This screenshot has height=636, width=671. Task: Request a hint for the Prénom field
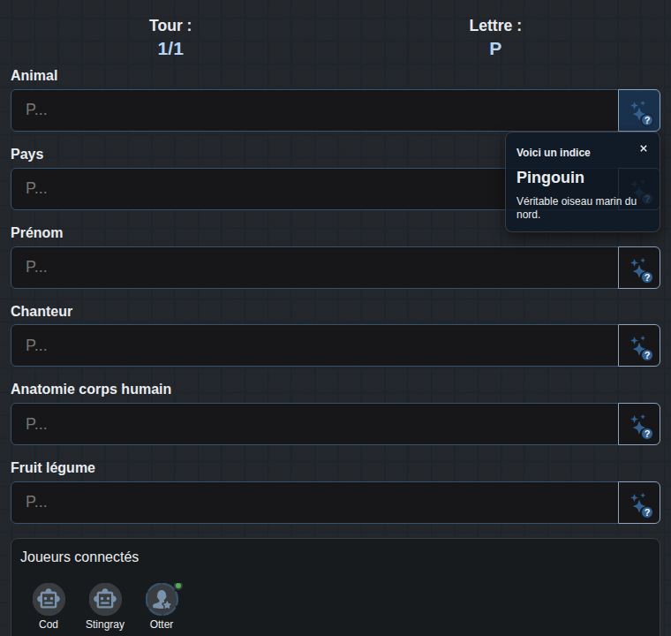pos(639,268)
